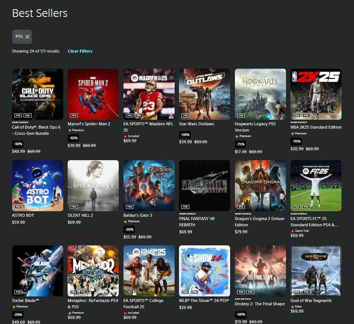Image resolution: width=354 pixels, height=324 pixels.
Task: Open the MLB The Show 24 title link
Action: (204, 300)
